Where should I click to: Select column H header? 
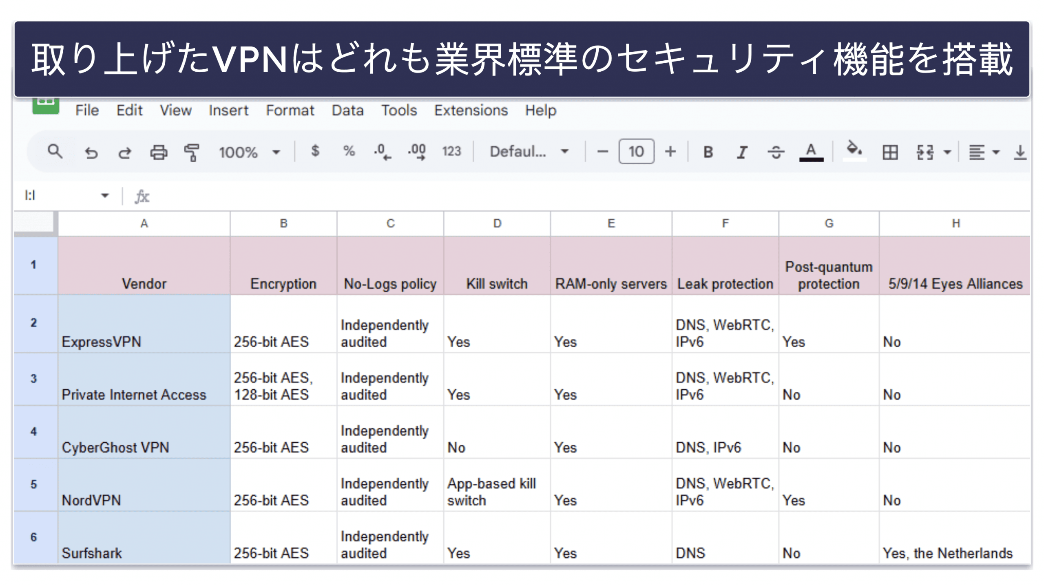coord(954,223)
